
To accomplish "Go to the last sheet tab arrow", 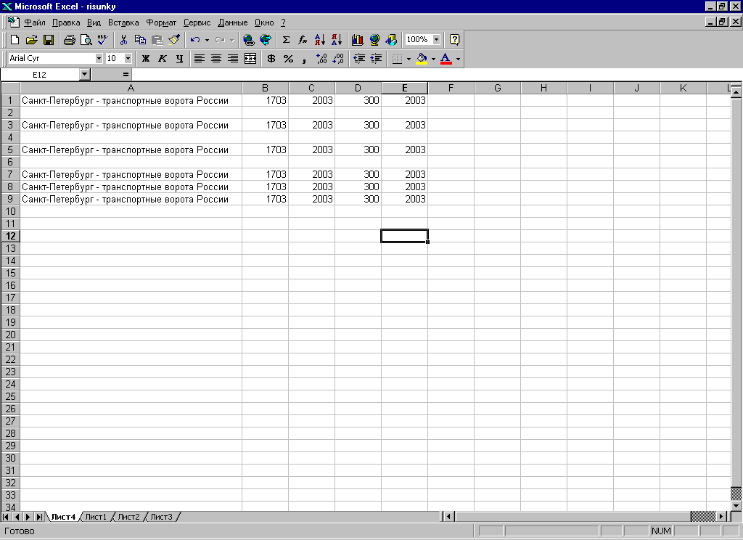I will pyautogui.click(x=39, y=517).
